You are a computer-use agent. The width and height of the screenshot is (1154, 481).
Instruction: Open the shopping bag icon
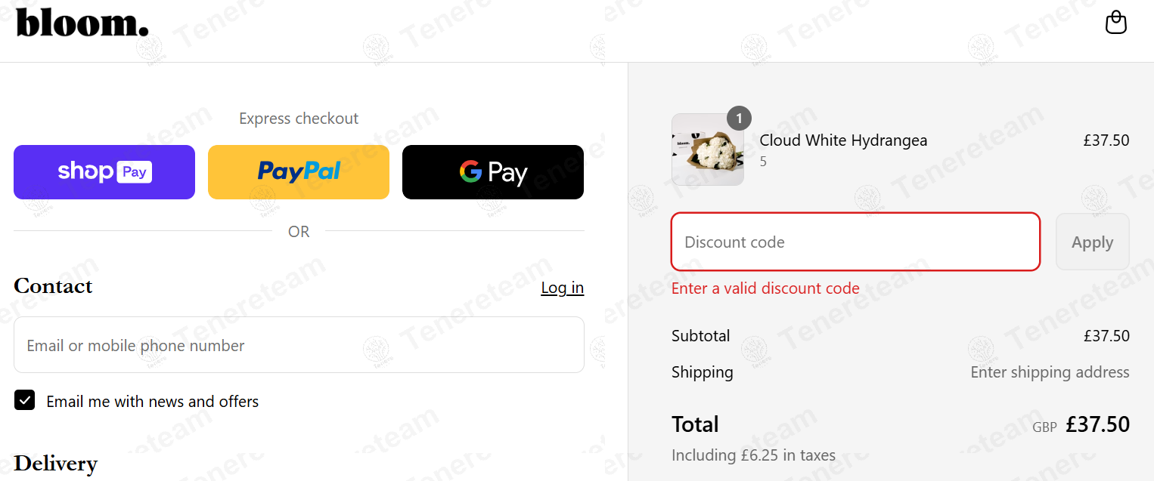tap(1115, 23)
